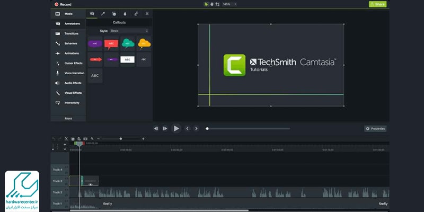Go to previous marker with left chevron
This screenshot has height=212, width=424.
[188, 129]
